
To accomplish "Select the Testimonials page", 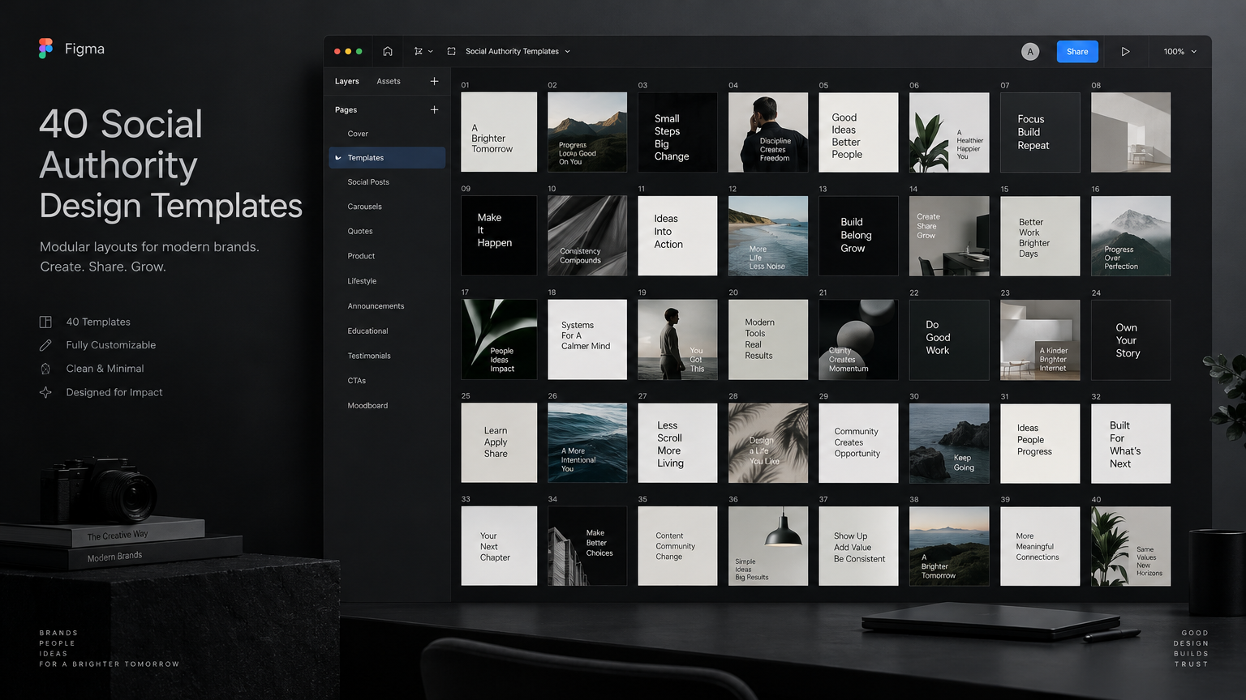I will pyautogui.click(x=369, y=356).
